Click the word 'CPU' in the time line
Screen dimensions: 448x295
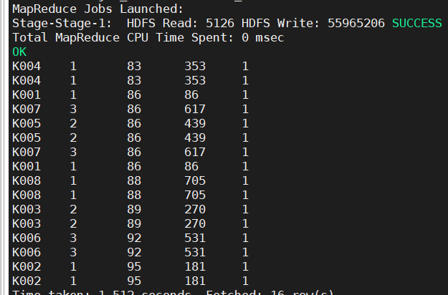(x=138, y=38)
